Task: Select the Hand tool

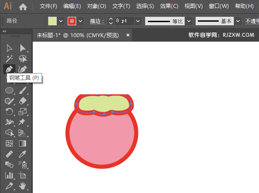Action: (23, 186)
